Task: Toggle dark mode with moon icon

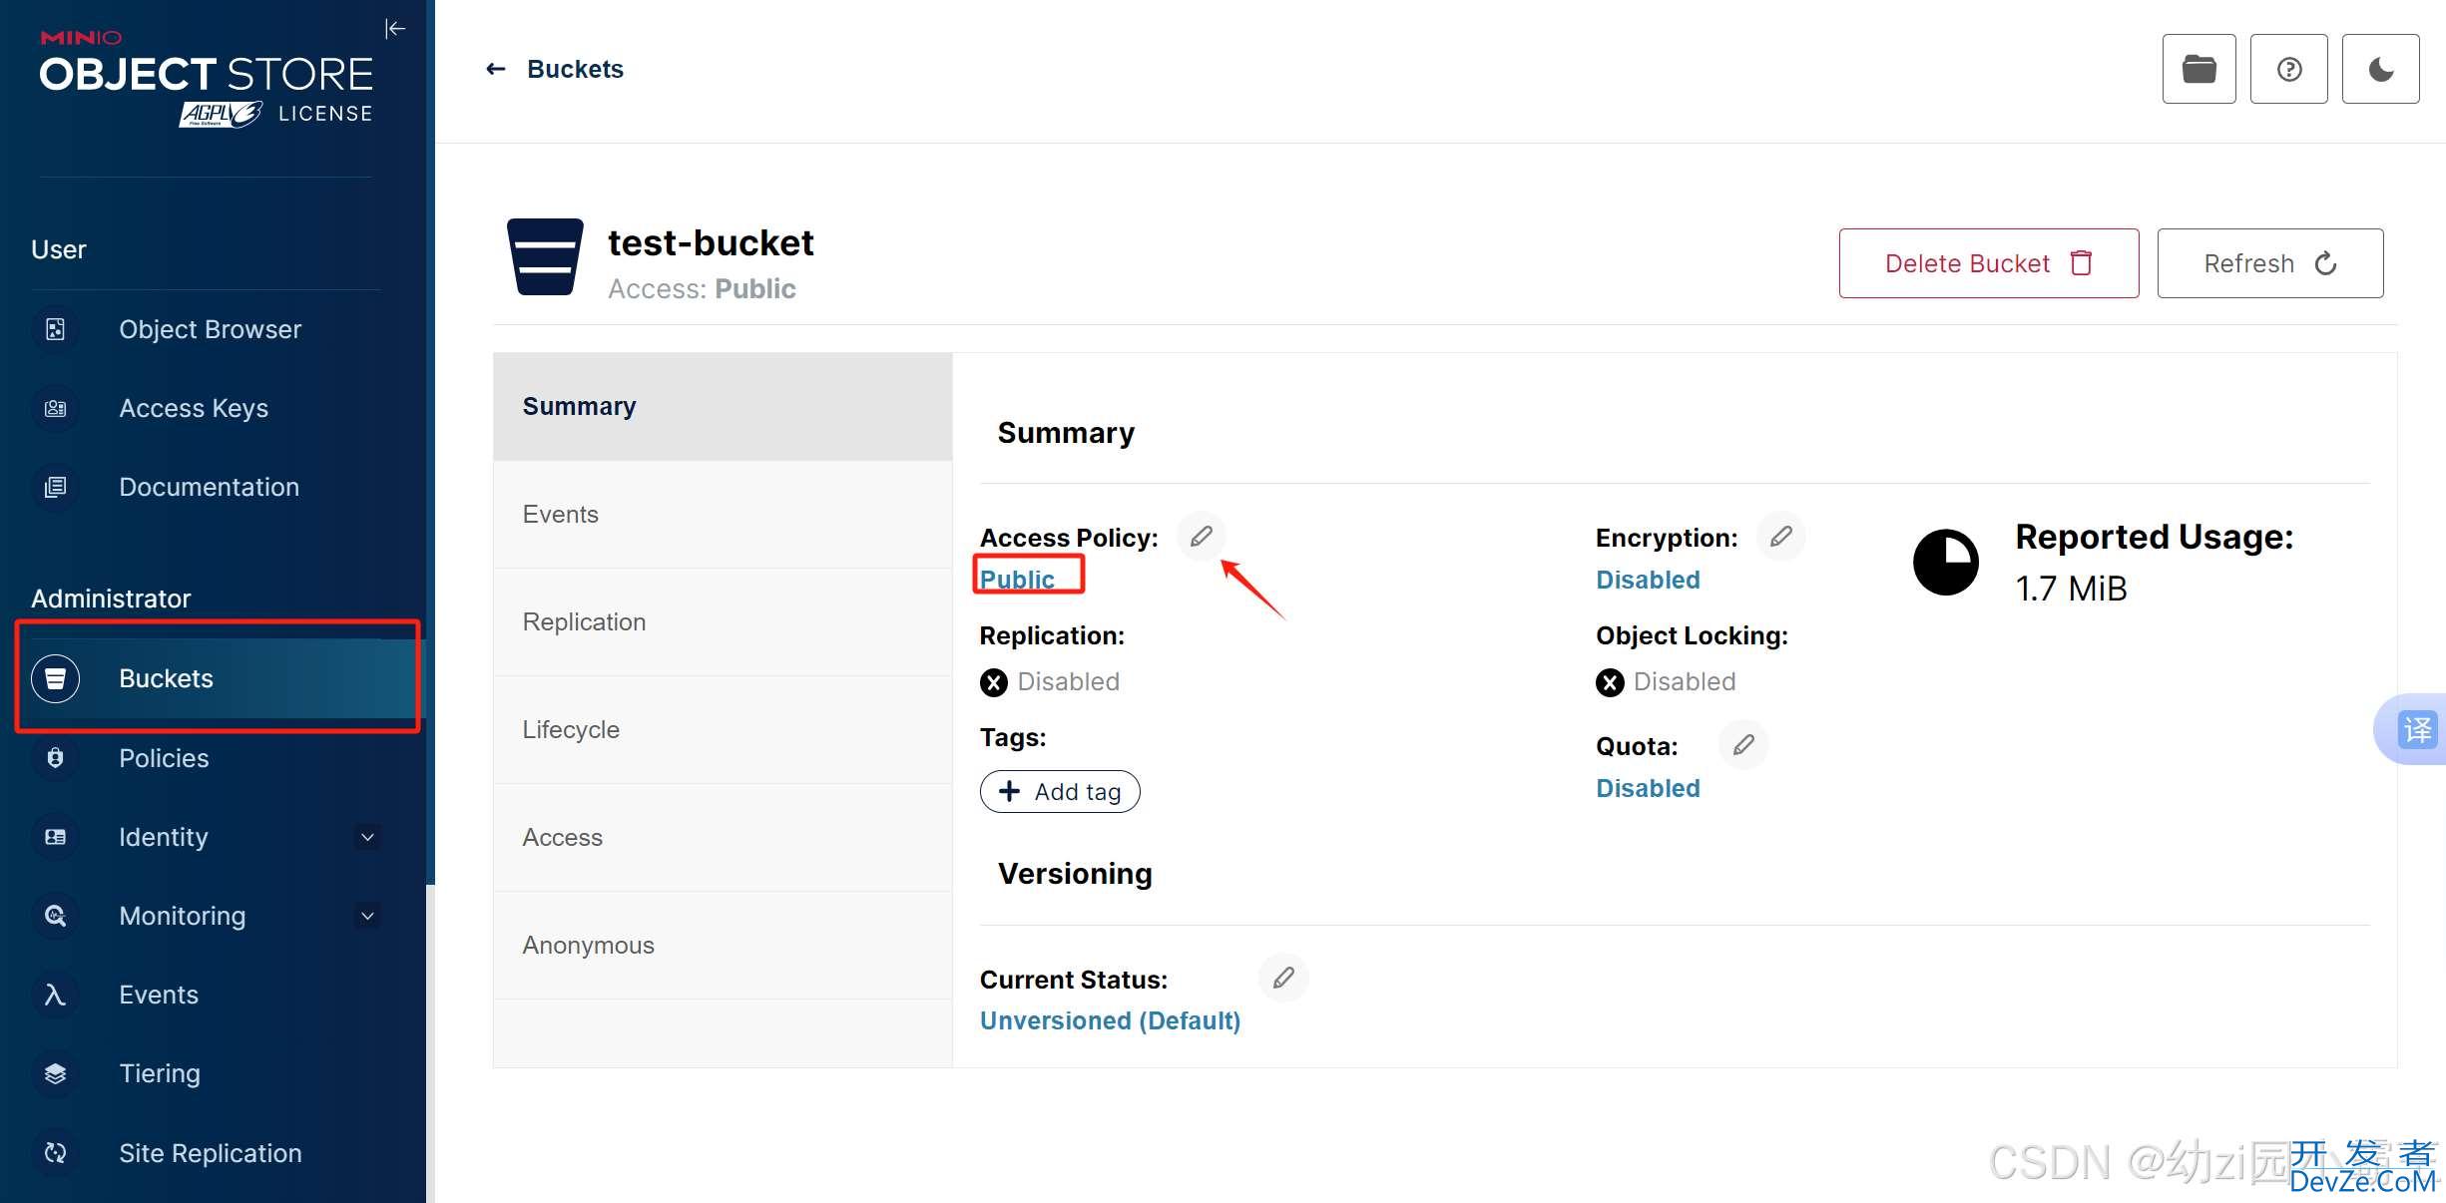Action: 2381,69
